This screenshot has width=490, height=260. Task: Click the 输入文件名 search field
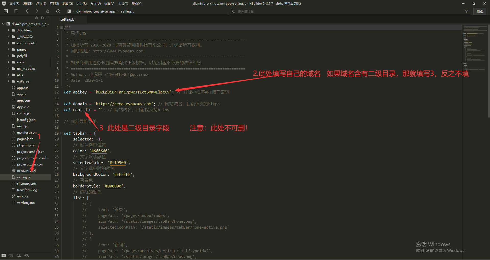click(x=246, y=11)
